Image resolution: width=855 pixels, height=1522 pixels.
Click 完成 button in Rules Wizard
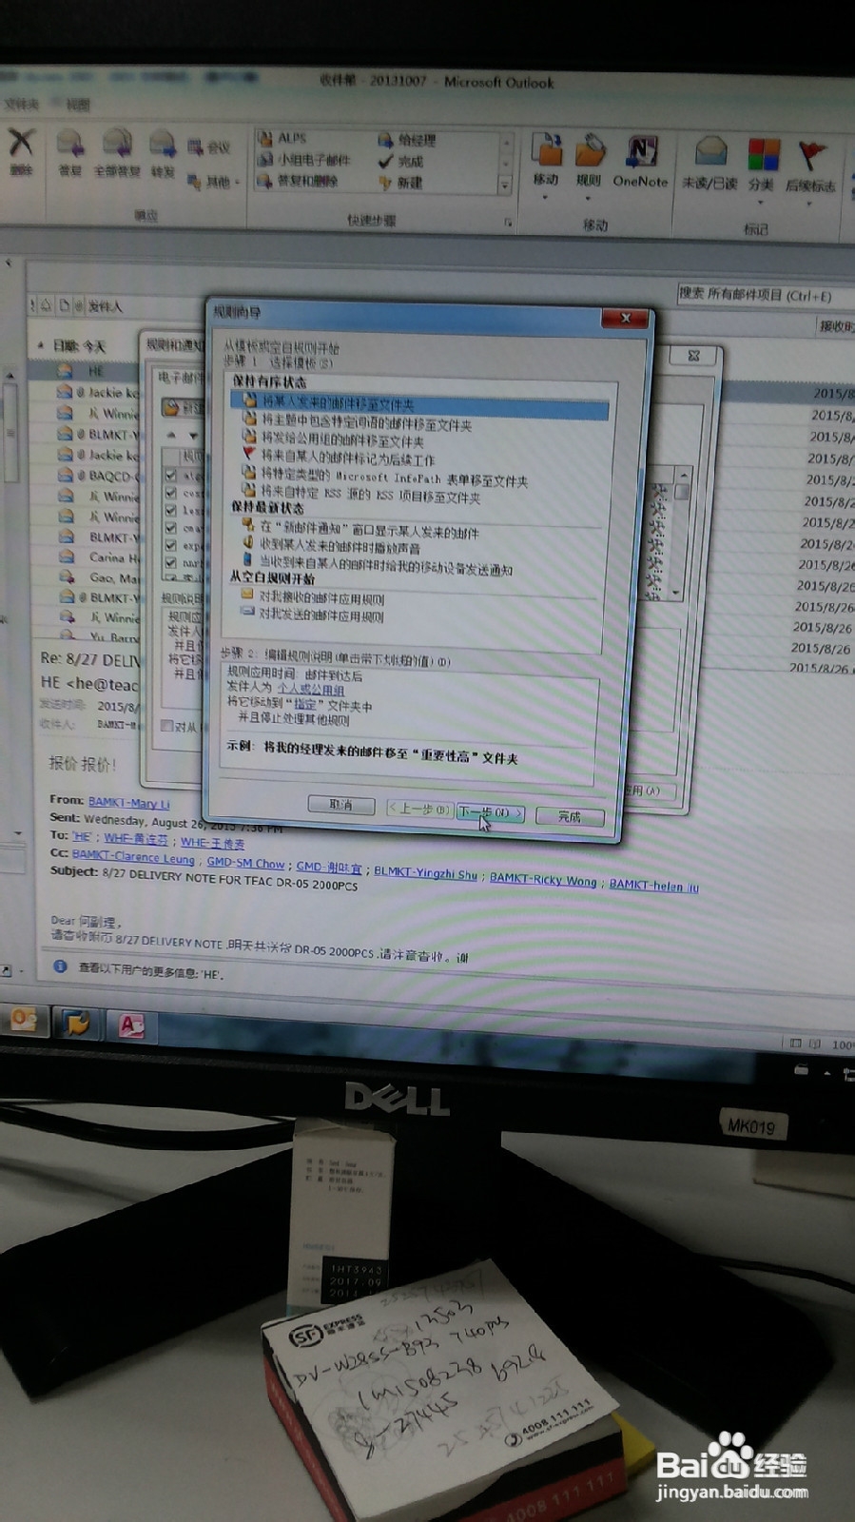pyautogui.click(x=569, y=816)
